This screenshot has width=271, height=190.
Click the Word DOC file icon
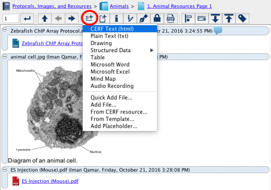16,43
